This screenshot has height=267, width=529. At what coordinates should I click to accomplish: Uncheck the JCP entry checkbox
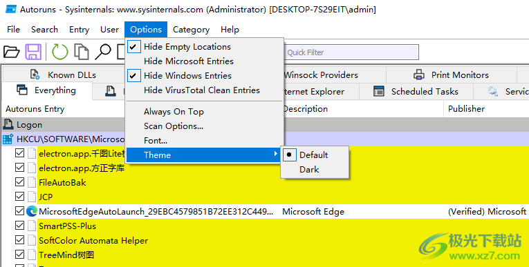click(x=19, y=197)
